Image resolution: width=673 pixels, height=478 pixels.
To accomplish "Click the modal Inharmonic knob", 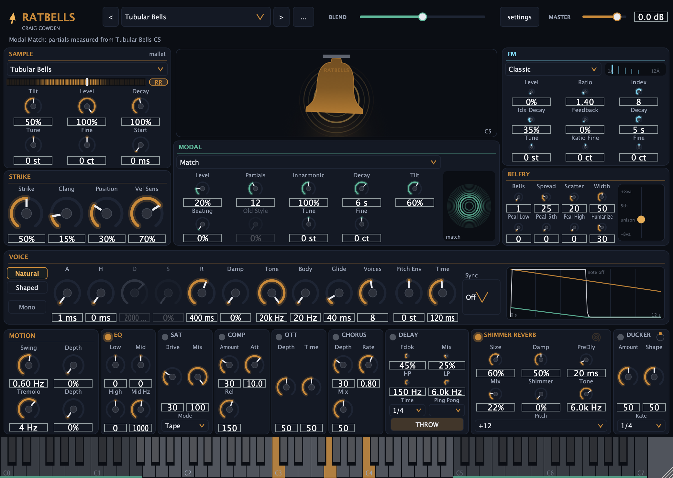I will 308,188.
